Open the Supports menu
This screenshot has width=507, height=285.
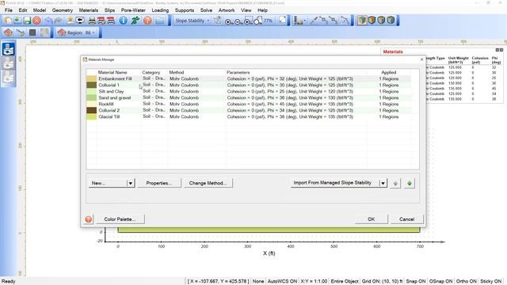click(185, 10)
